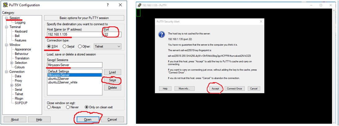Click More info in Security Alert

pyautogui.click(x=184, y=88)
